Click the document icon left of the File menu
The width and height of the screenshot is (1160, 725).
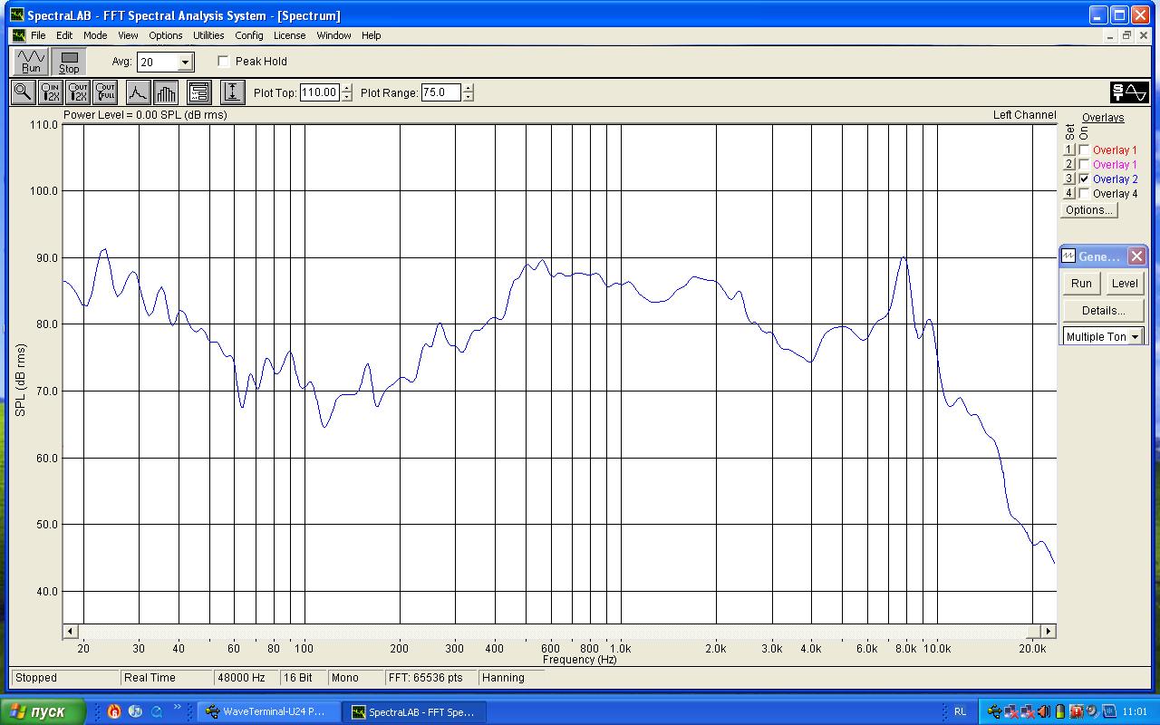click(18, 35)
